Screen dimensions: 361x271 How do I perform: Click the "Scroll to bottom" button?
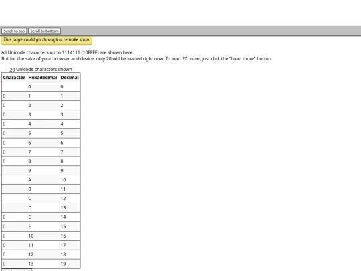[44, 31]
